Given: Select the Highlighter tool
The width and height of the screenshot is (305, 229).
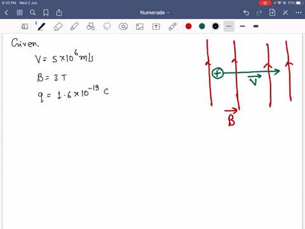Looking at the screenshot, I should [x=74, y=27].
